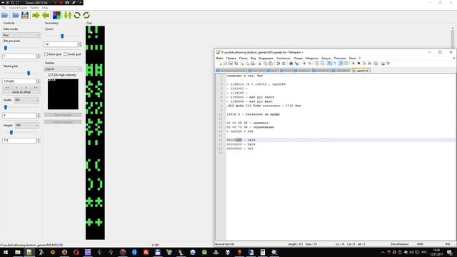
Task: Select the active шрифт.txt tab
Action: [x=361, y=71]
